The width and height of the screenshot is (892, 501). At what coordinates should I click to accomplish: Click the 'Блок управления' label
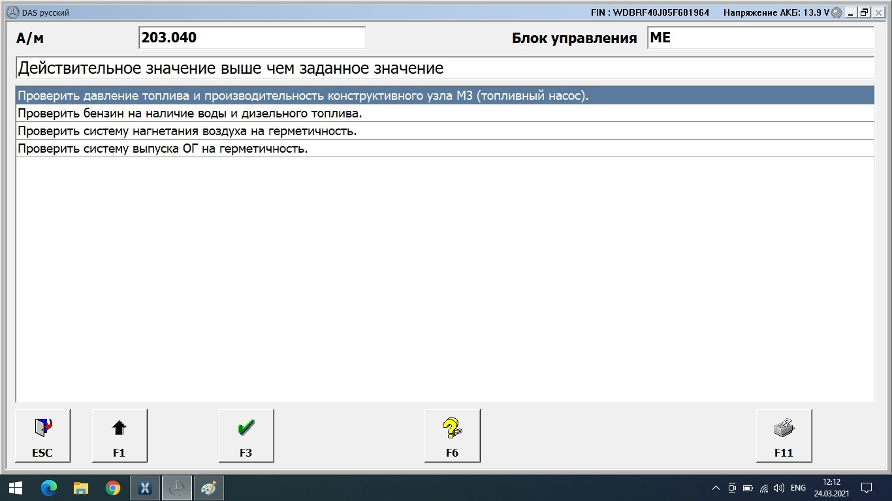tap(574, 38)
